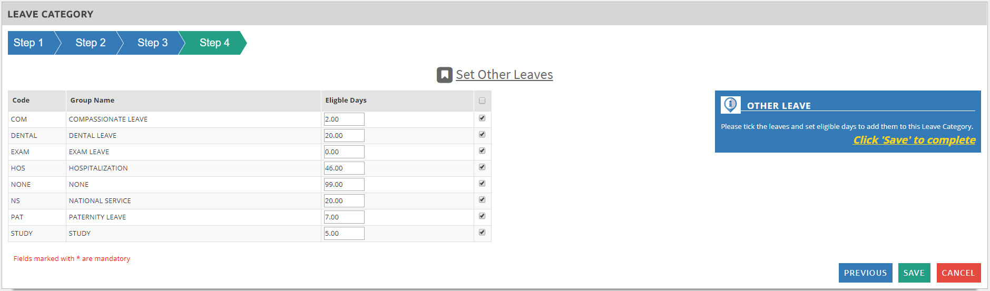Focus the Hospitalization eligible days field
Viewport: 990px width, 291px height.
[344, 168]
